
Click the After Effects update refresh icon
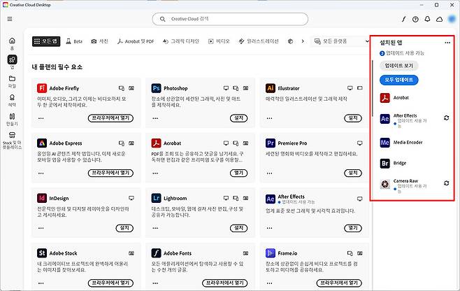[447, 118]
